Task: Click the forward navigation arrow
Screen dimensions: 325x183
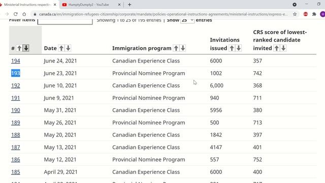Action: coord(7,14)
